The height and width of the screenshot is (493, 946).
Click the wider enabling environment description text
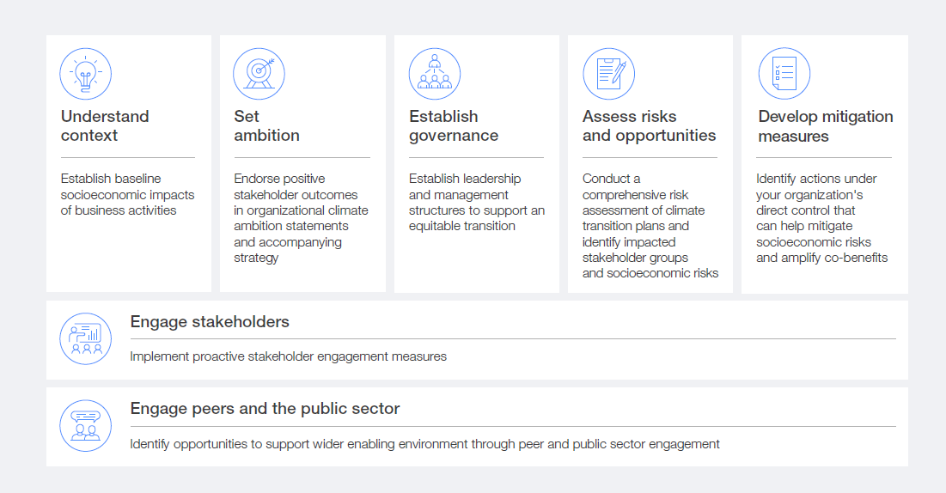click(424, 444)
